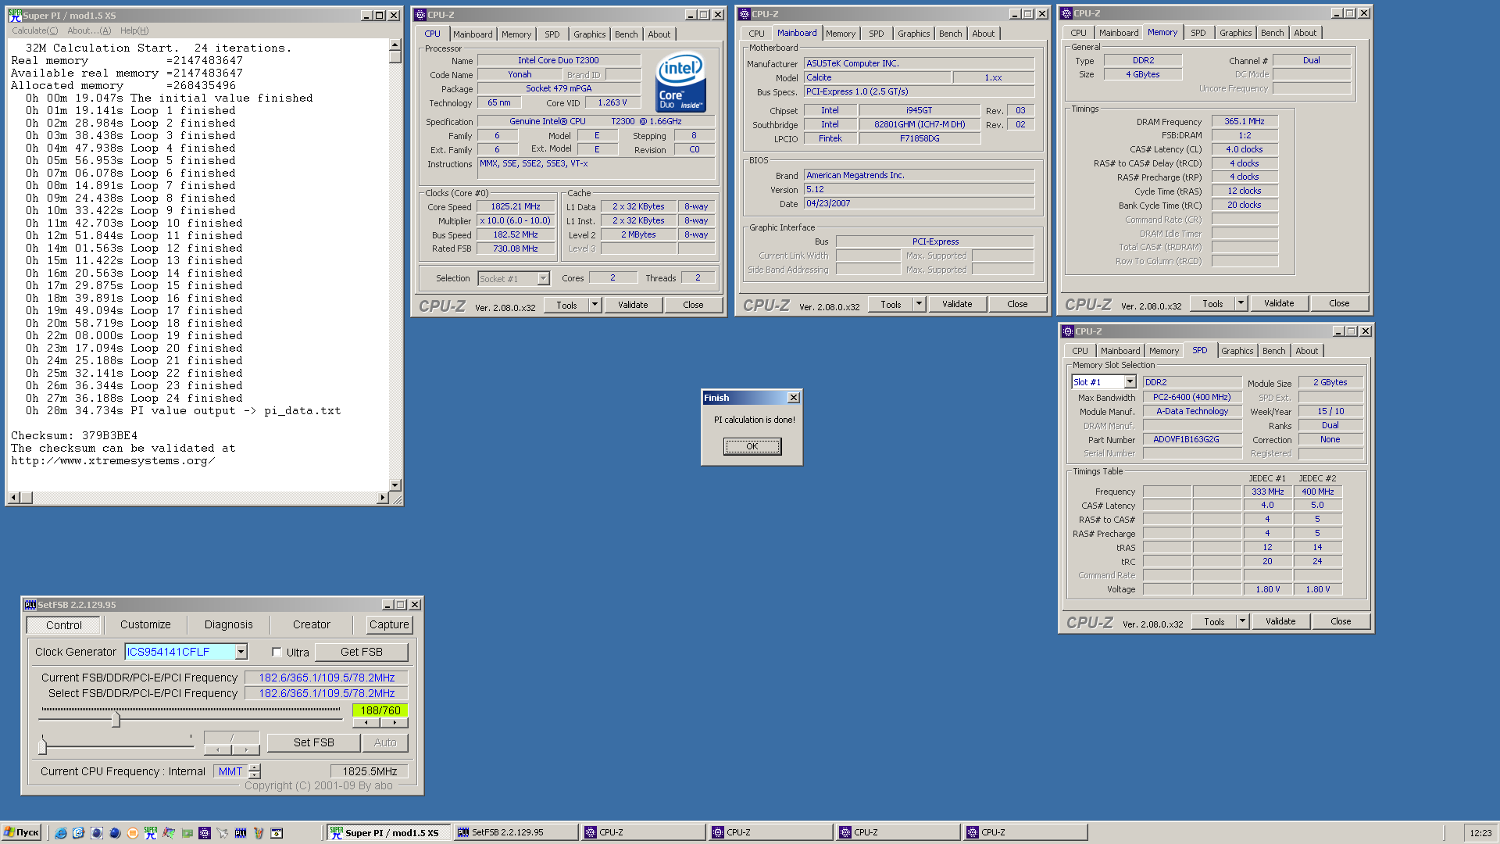Open SPD tab in CPU-Z Memory window

click(x=1198, y=33)
